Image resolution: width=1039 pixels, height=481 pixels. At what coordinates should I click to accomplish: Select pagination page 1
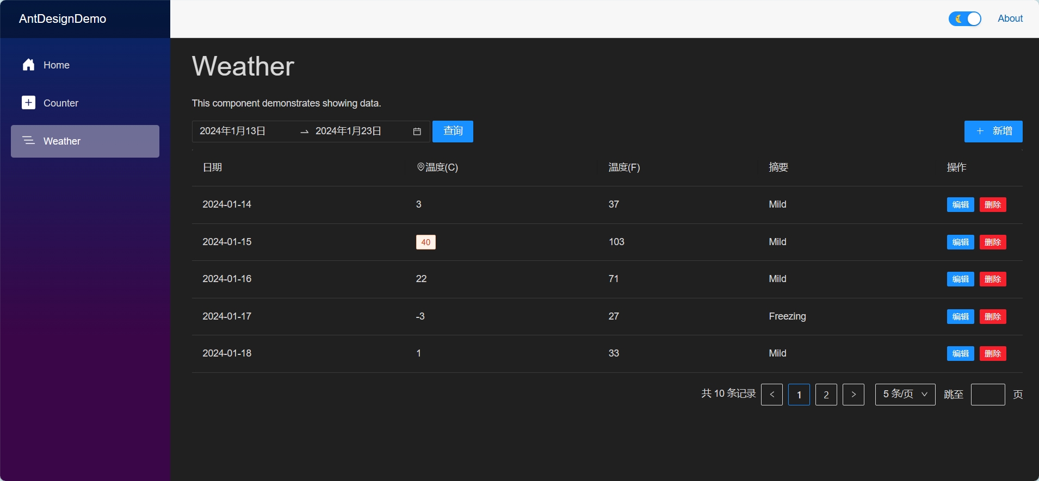point(799,395)
